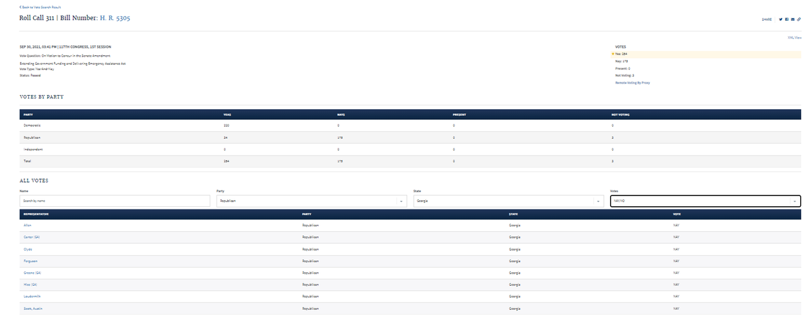Share the vote via email icon
Image resolution: width=809 pixels, height=318 pixels.
pos(793,19)
